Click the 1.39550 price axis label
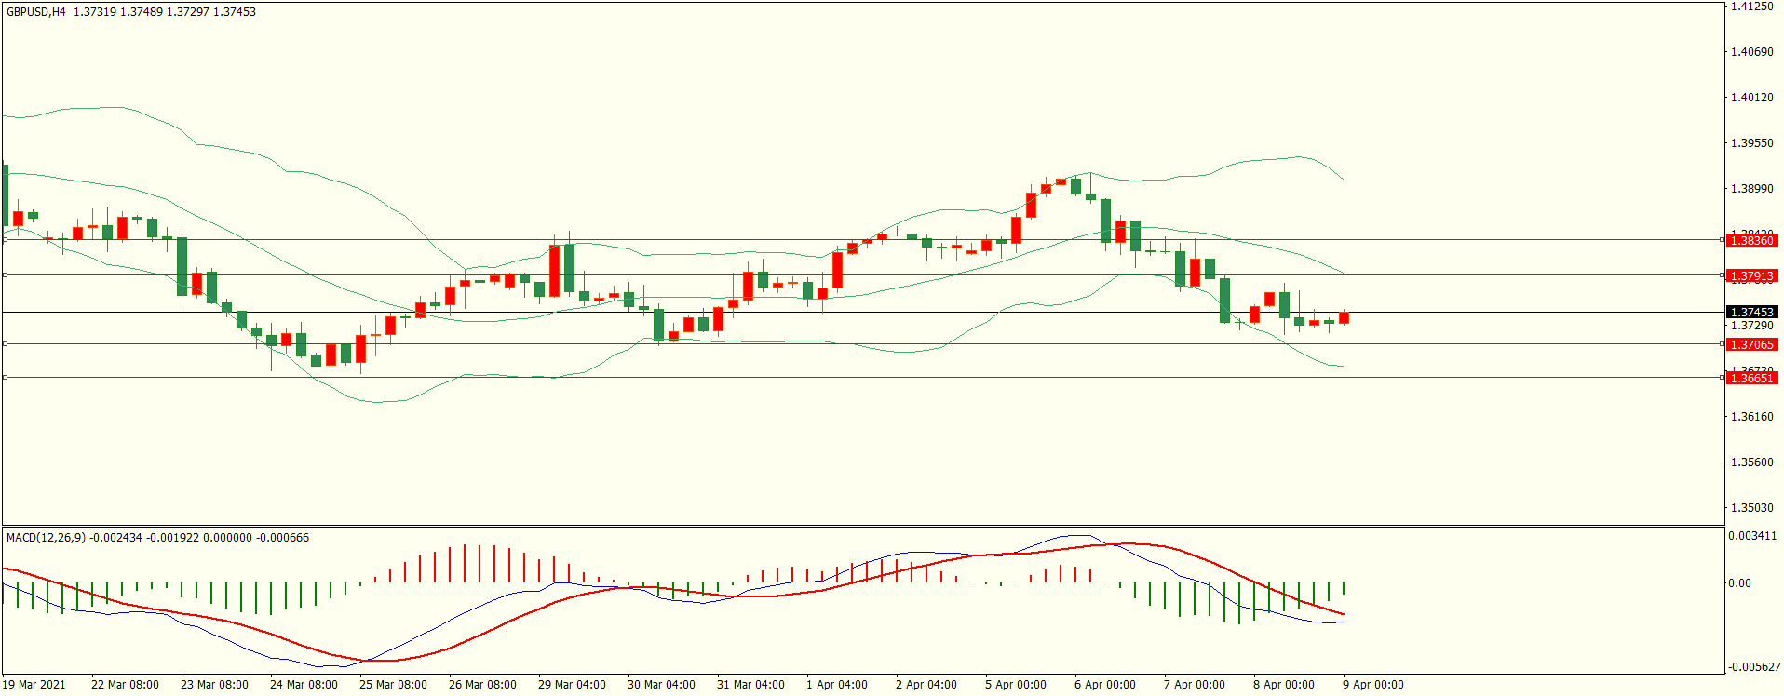This screenshot has width=1784, height=696. click(1751, 143)
